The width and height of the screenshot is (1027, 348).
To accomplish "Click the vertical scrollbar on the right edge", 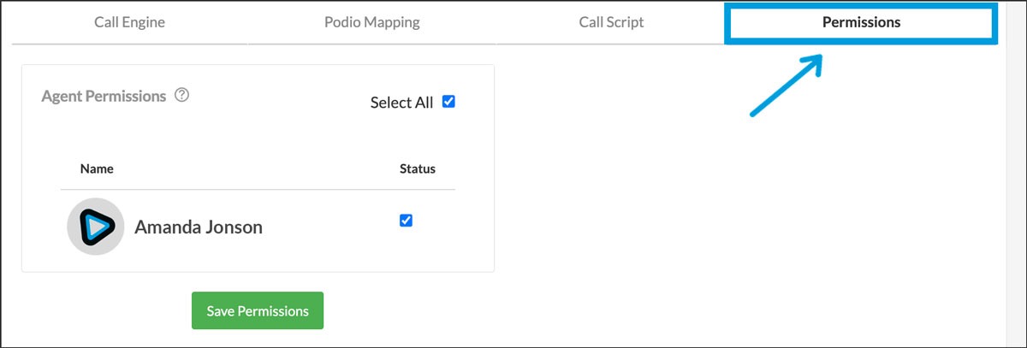I will (1014, 171).
